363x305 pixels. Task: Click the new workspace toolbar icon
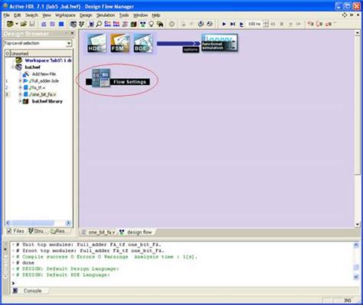pyautogui.click(x=10, y=24)
